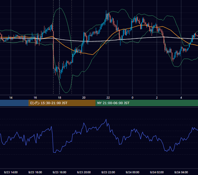Click the 0 hour axis label

point(132,98)
